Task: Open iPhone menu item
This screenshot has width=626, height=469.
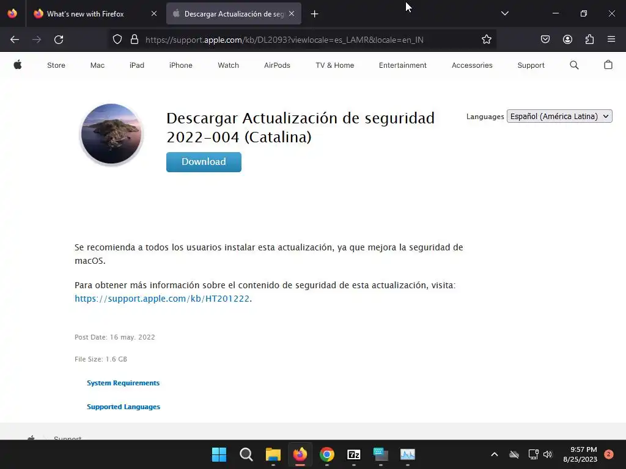Action: pyautogui.click(x=180, y=65)
